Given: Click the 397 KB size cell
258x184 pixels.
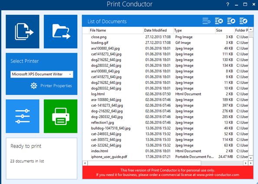Looking at the screenshot, I should pyautogui.click(x=228, y=105).
